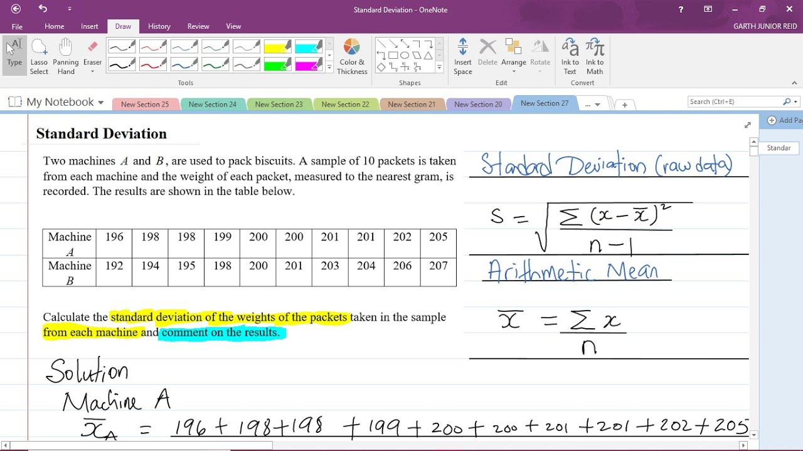This screenshot has width=803, height=451.
Task: Open Help with the question mark
Action: (x=681, y=9)
